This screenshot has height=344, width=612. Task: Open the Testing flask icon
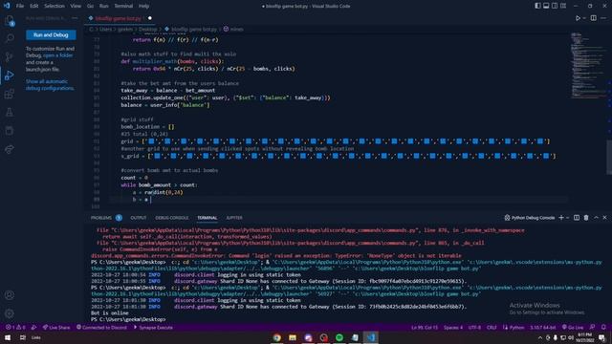point(10,113)
